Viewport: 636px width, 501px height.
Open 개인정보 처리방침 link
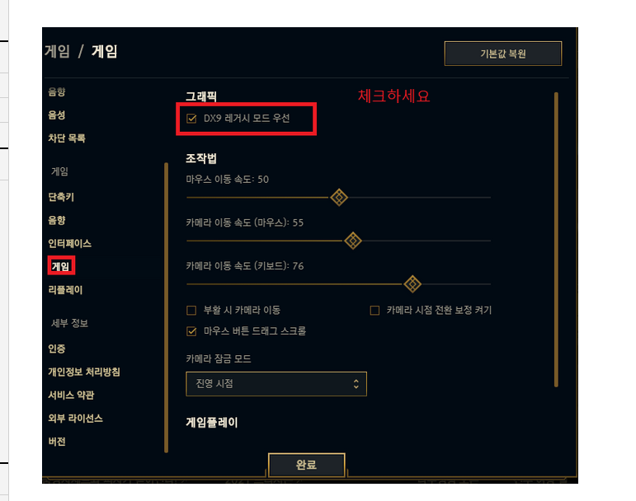pos(84,372)
